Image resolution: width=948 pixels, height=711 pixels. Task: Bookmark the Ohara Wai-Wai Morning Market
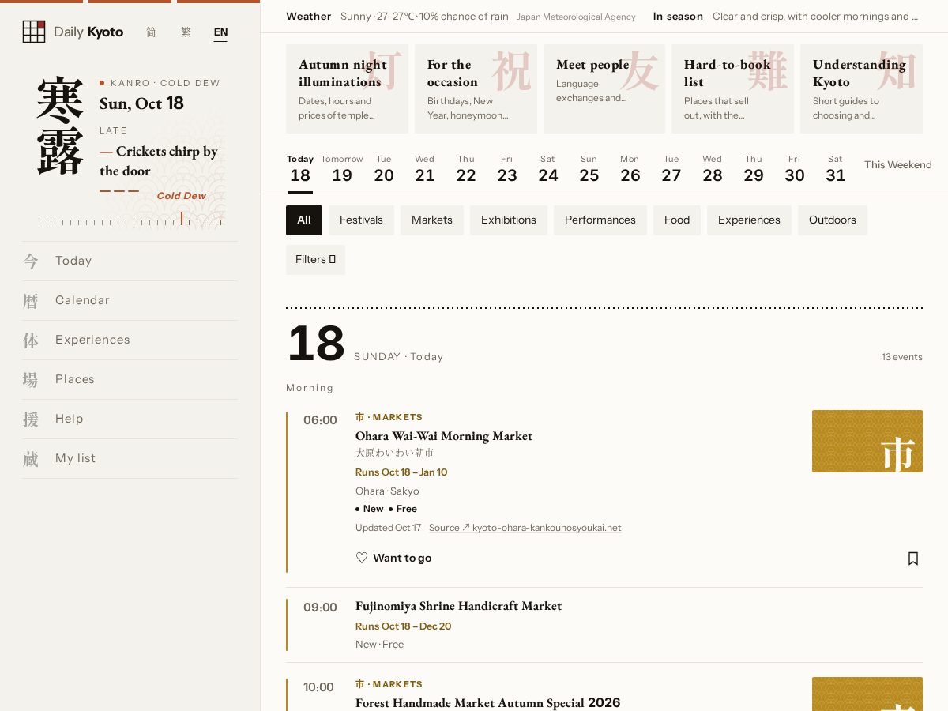click(x=913, y=559)
